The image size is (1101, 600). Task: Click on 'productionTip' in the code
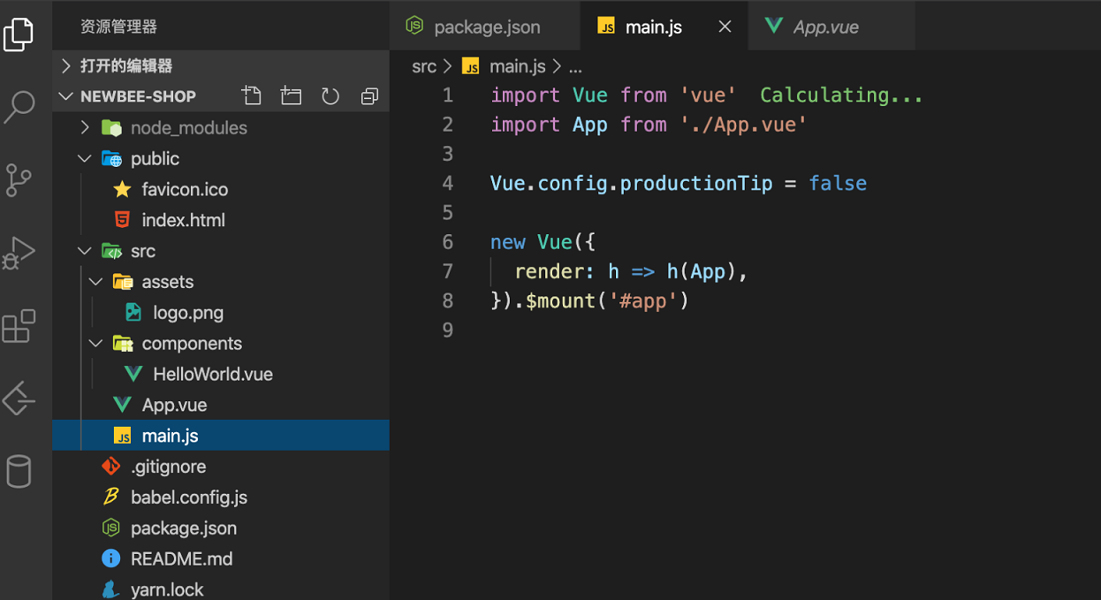tap(695, 183)
